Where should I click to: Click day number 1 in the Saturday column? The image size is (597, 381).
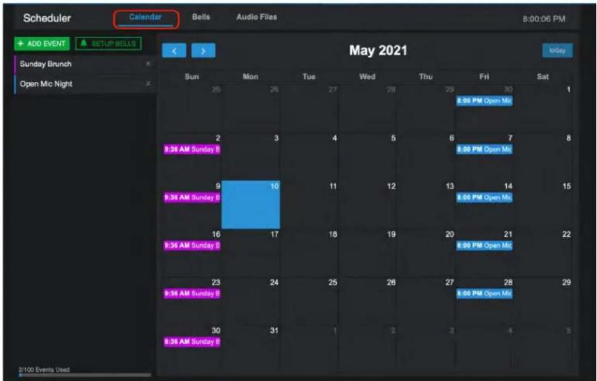[568, 90]
